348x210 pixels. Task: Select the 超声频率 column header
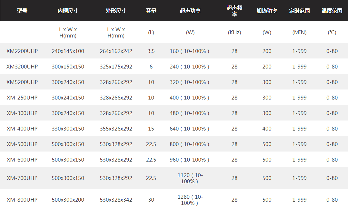[x=234, y=11]
